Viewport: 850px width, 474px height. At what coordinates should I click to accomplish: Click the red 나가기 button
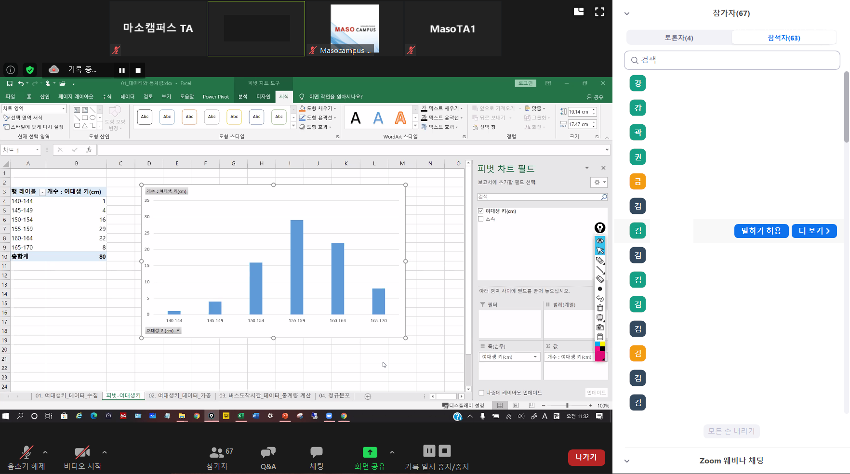tap(586, 457)
